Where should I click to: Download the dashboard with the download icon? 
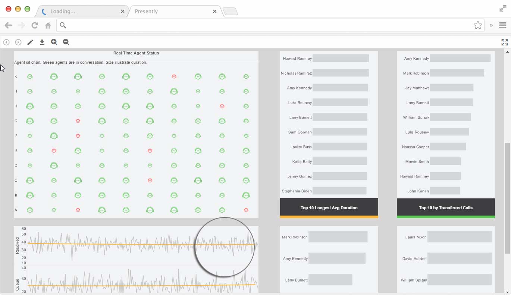tap(42, 42)
